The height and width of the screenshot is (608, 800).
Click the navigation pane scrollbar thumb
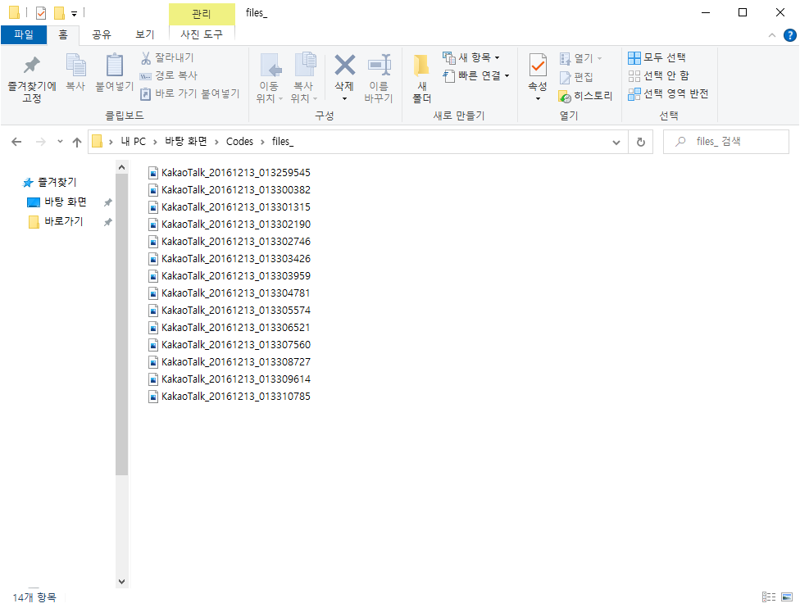pyautogui.click(x=121, y=324)
